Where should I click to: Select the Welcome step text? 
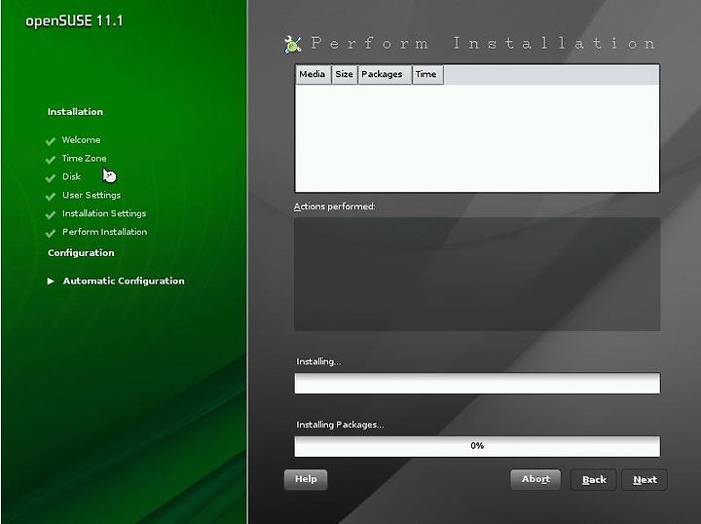point(81,140)
